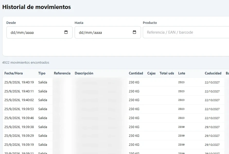
Task: Click the Total uds column header
Action: 167,73
